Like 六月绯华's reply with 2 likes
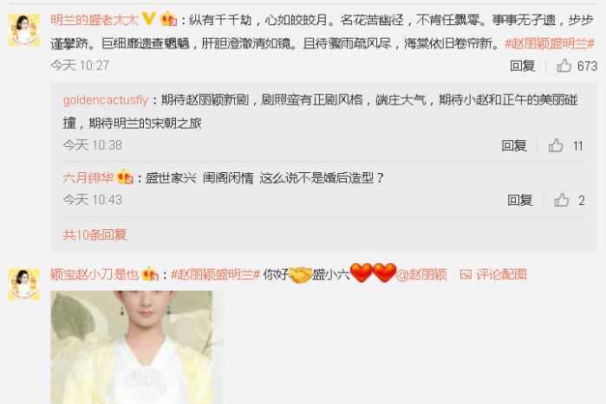Viewport: 606px width, 404px height. 561,200
